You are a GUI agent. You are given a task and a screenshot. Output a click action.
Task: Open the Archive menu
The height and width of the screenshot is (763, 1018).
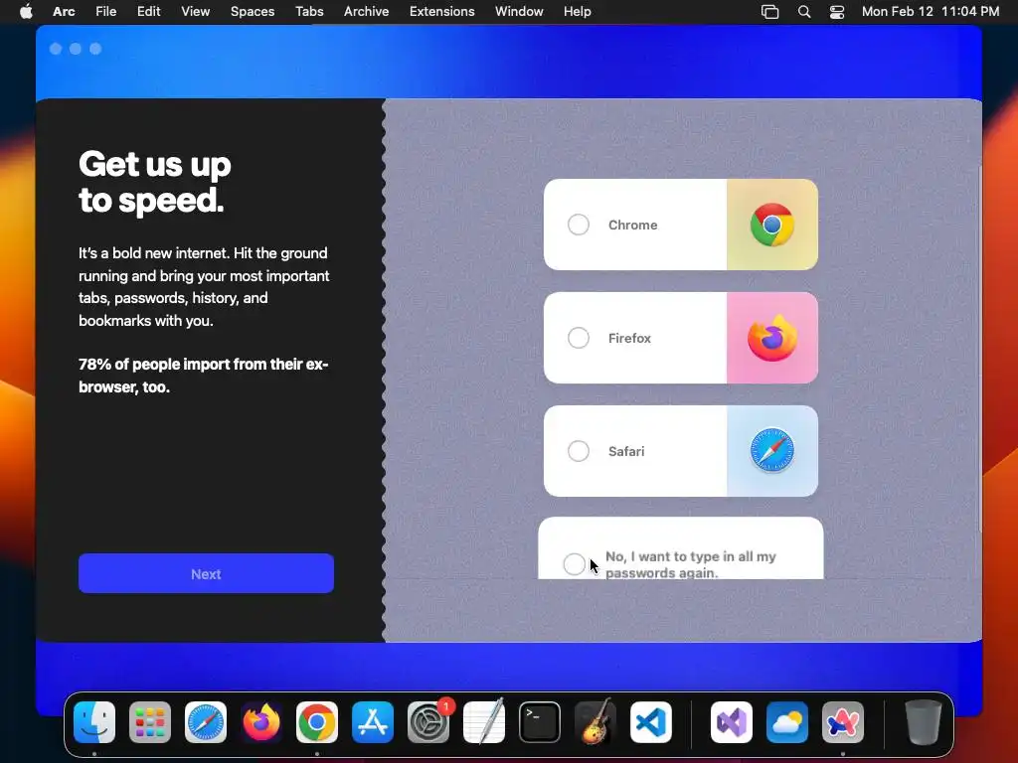coord(366,12)
